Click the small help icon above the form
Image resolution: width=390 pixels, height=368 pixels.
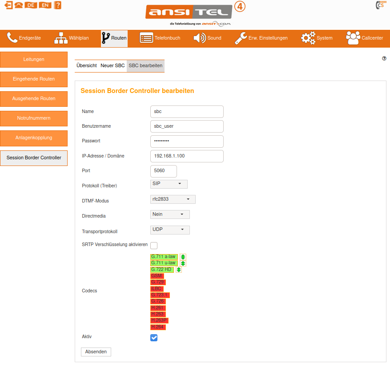(384, 58)
